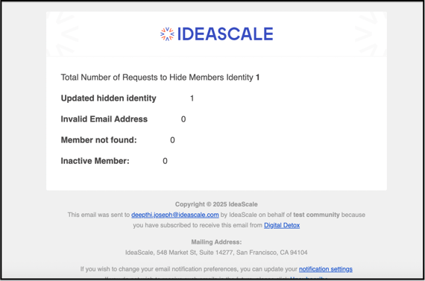Click the Copyright 2025 IdeaScale text
Screen dimensions: 425x281
point(216,204)
